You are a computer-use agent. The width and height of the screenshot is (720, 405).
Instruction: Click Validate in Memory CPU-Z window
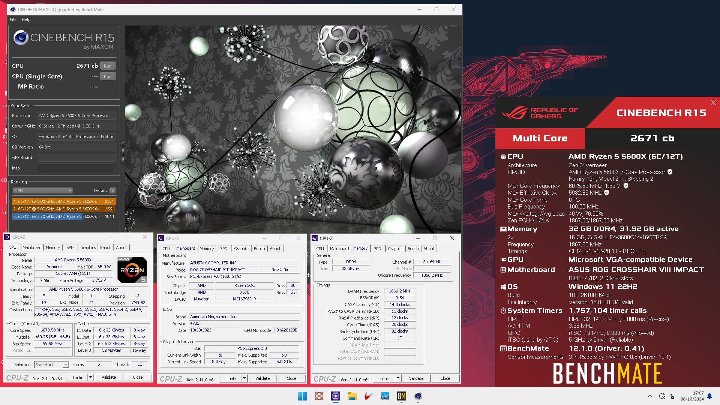tap(416, 379)
